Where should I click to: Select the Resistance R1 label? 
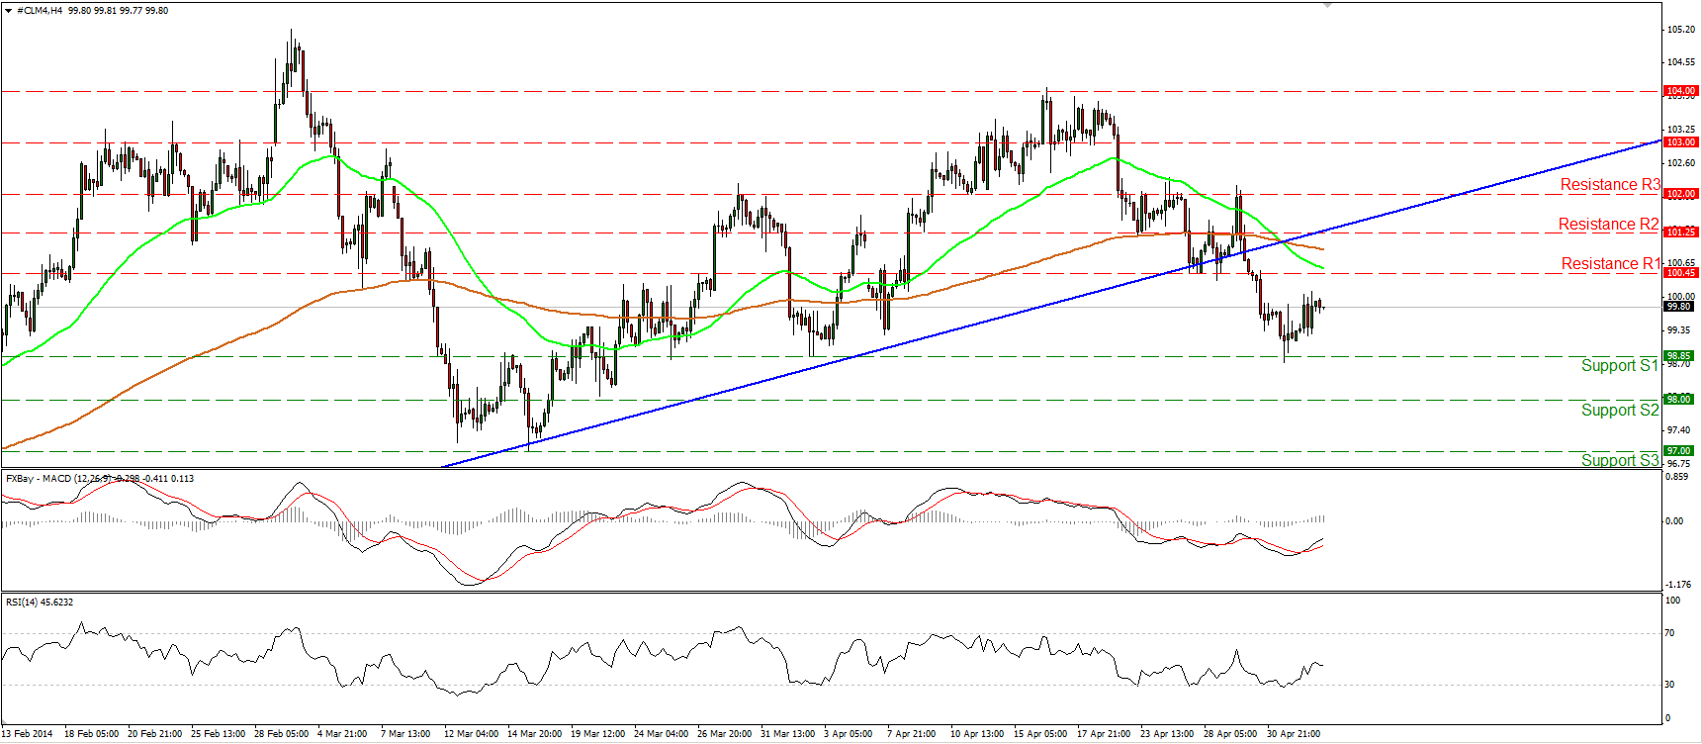tap(1611, 263)
